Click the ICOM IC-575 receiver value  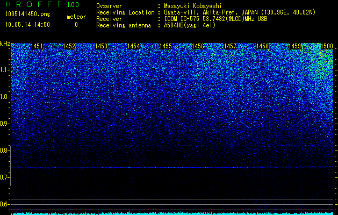point(215,19)
